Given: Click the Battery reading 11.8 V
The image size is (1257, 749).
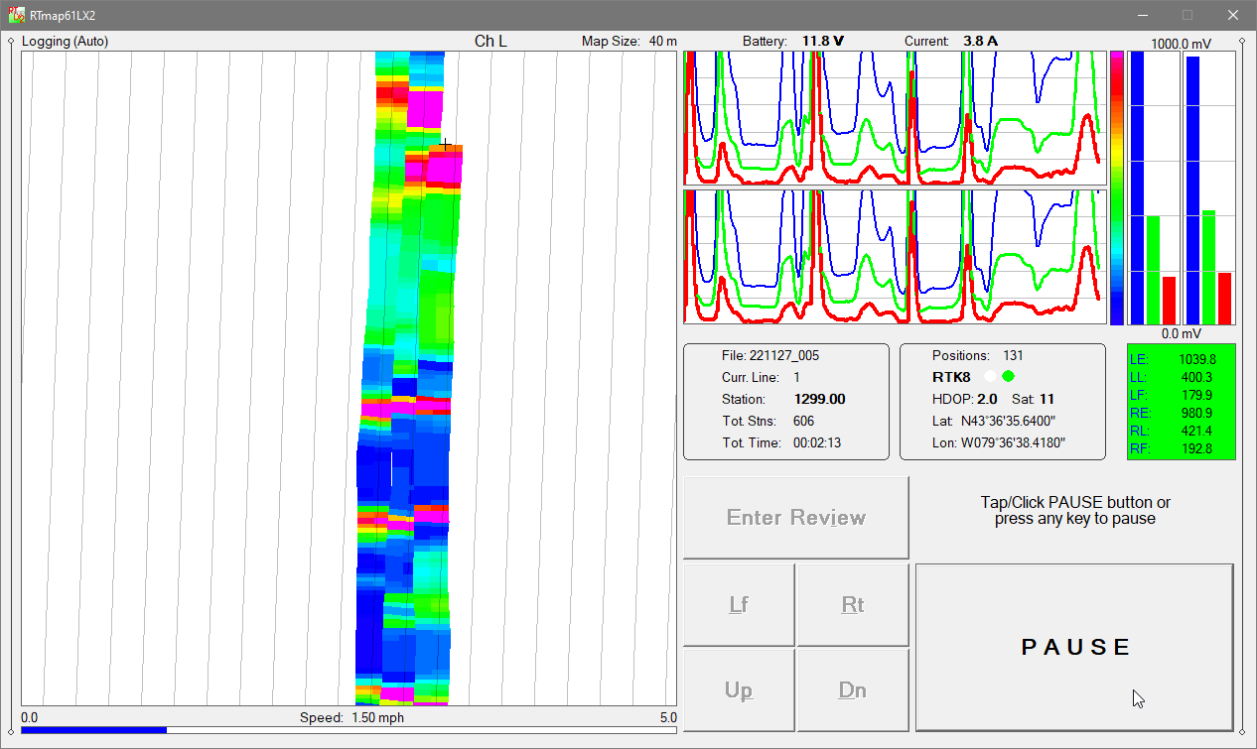Looking at the screenshot, I should point(823,41).
